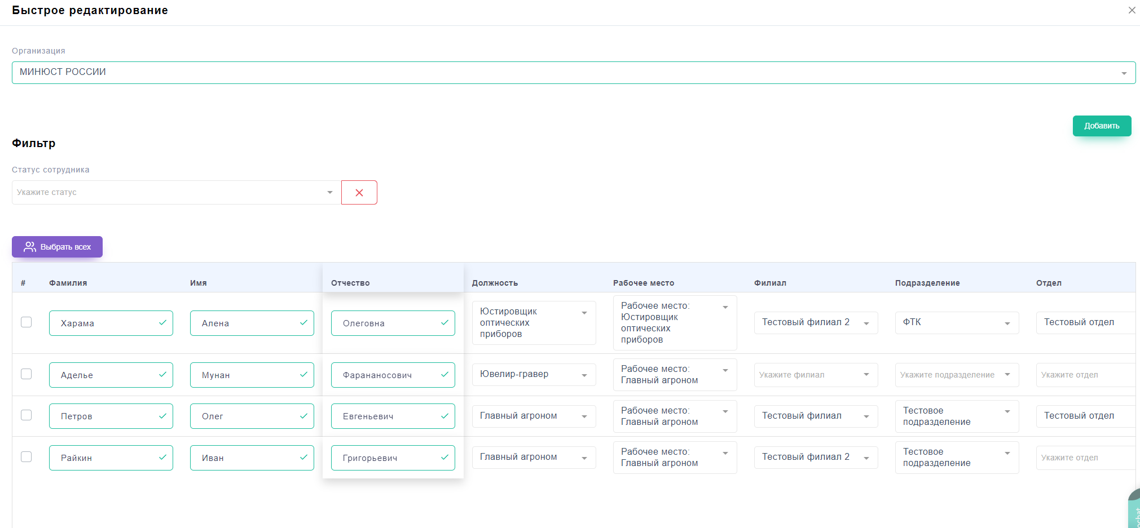Check the box next to Райкин
The image size is (1140, 528).
(27, 457)
